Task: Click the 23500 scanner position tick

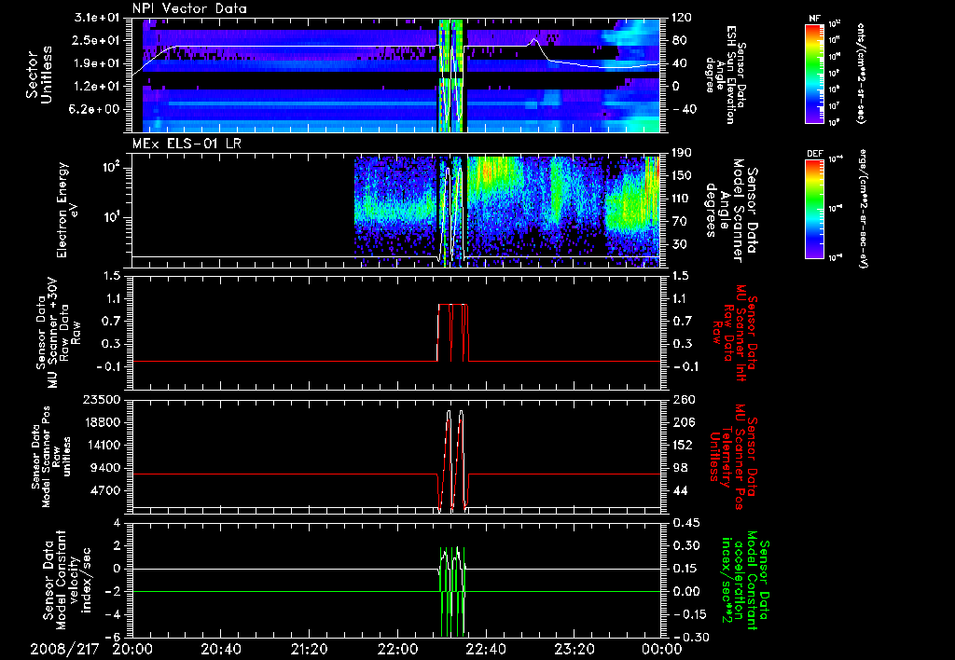Action: [101, 400]
